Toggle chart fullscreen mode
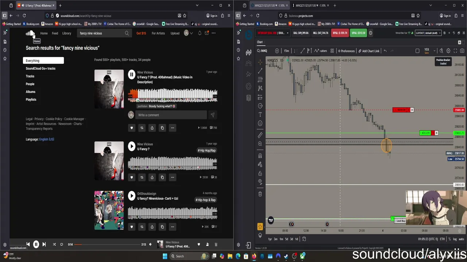 [x=455, y=51]
